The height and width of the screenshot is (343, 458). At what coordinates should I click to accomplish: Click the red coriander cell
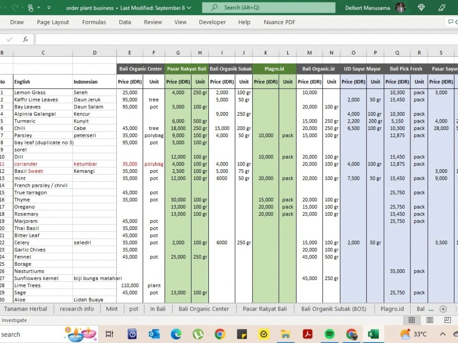43,164
